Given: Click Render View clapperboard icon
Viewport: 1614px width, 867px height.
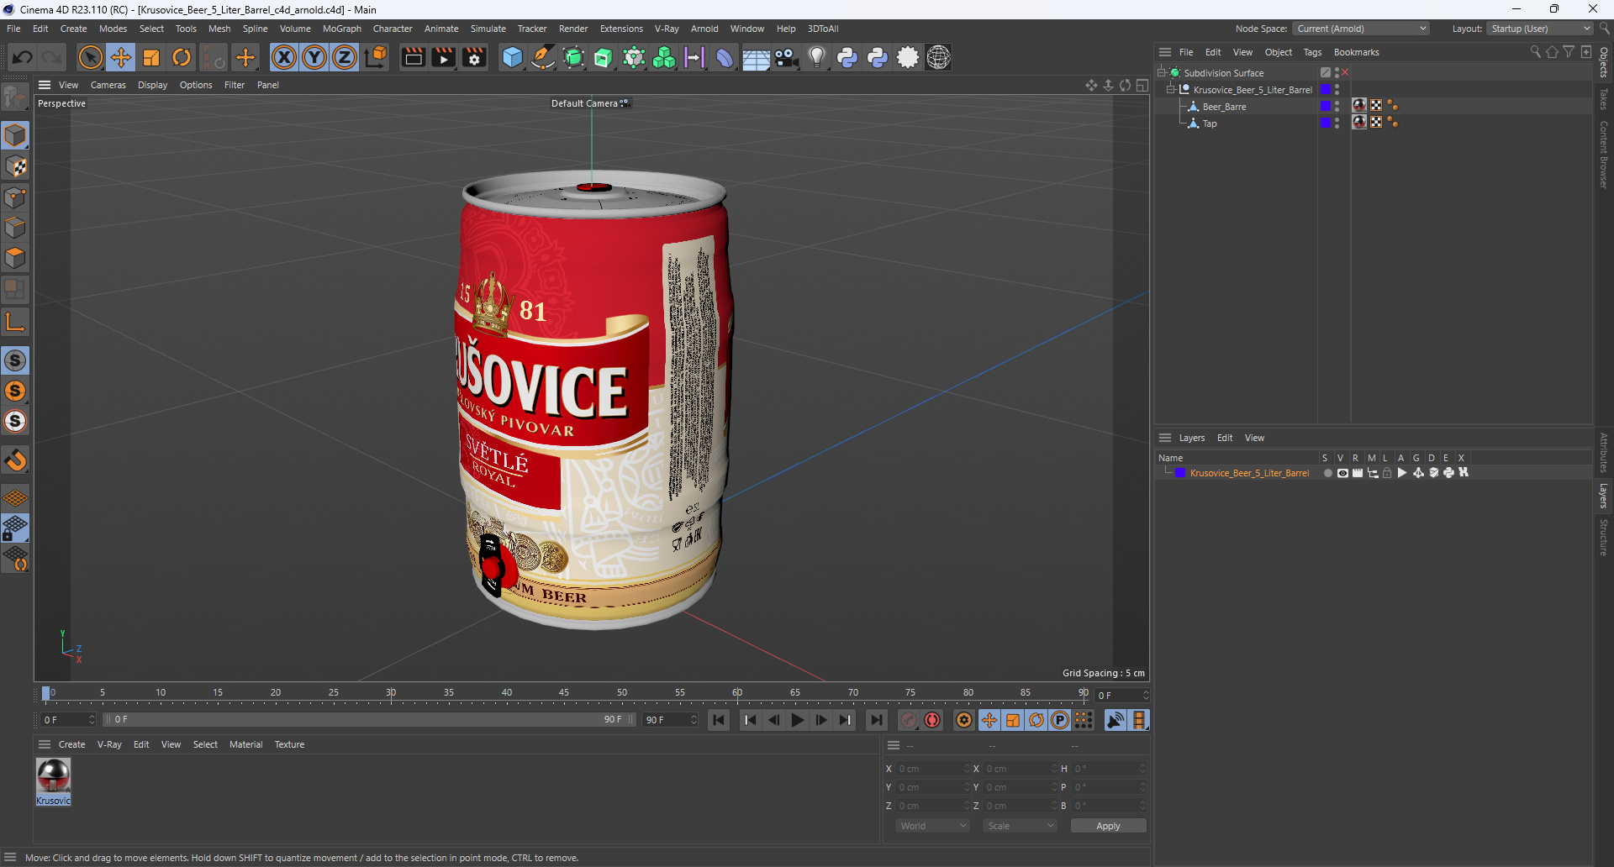Looking at the screenshot, I should [x=413, y=57].
